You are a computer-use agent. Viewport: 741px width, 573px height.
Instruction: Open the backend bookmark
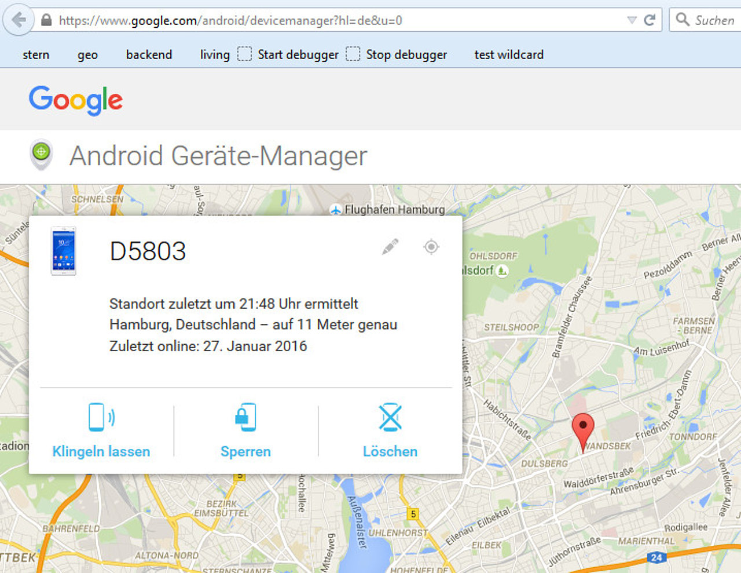coord(149,54)
